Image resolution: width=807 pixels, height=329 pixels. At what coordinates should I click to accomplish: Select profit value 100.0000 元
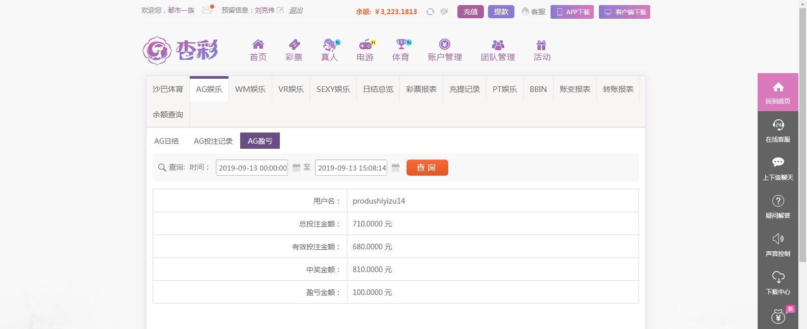coord(372,292)
